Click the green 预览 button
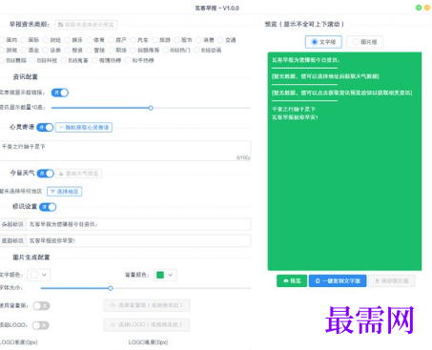 pyautogui.click(x=292, y=281)
